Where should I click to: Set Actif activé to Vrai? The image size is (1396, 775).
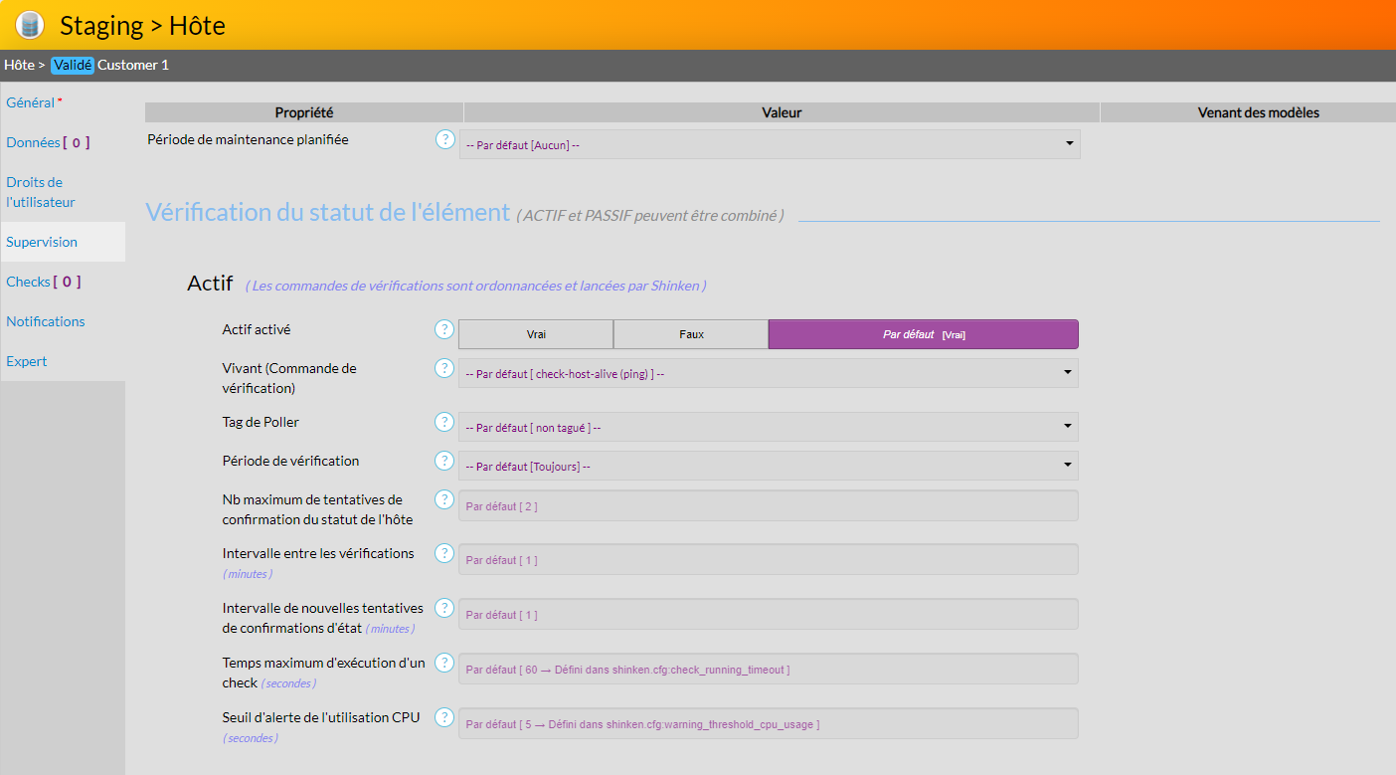point(536,334)
